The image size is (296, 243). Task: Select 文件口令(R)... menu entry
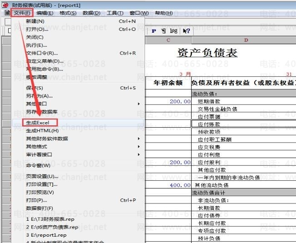click(x=78, y=53)
